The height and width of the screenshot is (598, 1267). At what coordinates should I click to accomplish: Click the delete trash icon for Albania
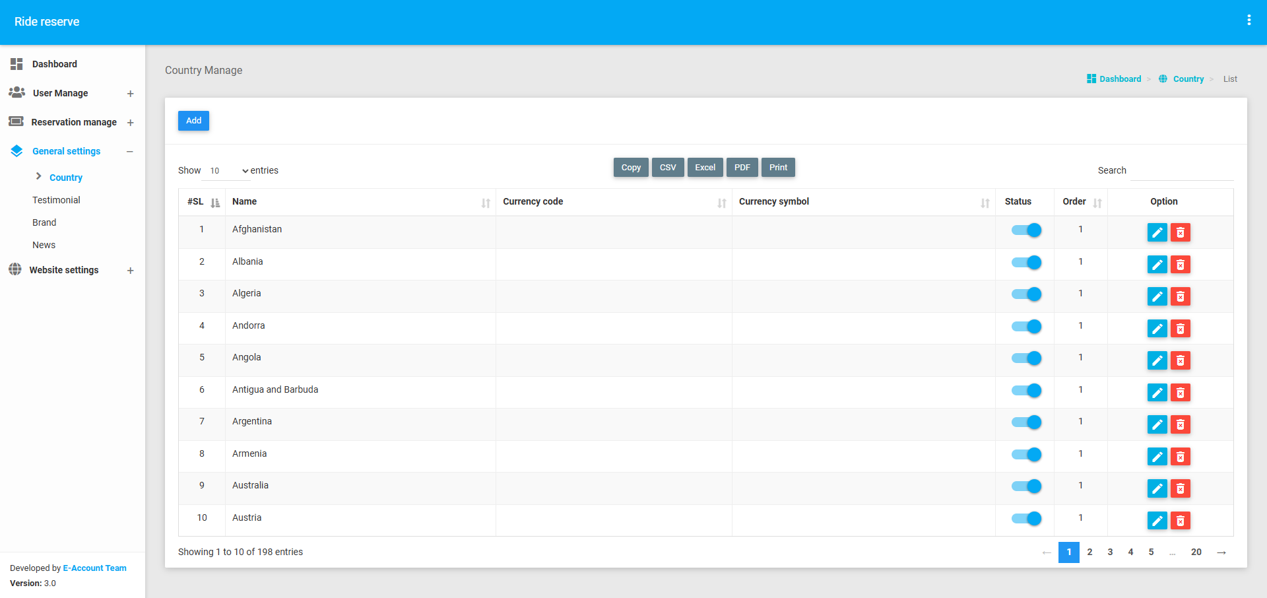coord(1180,265)
